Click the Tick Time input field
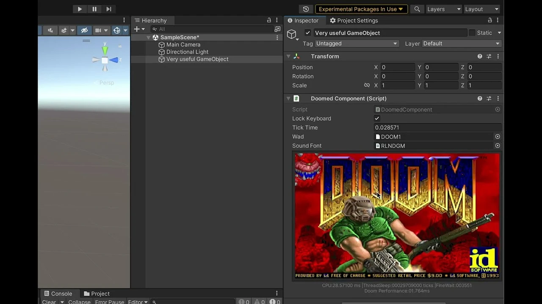 coord(437,128)
